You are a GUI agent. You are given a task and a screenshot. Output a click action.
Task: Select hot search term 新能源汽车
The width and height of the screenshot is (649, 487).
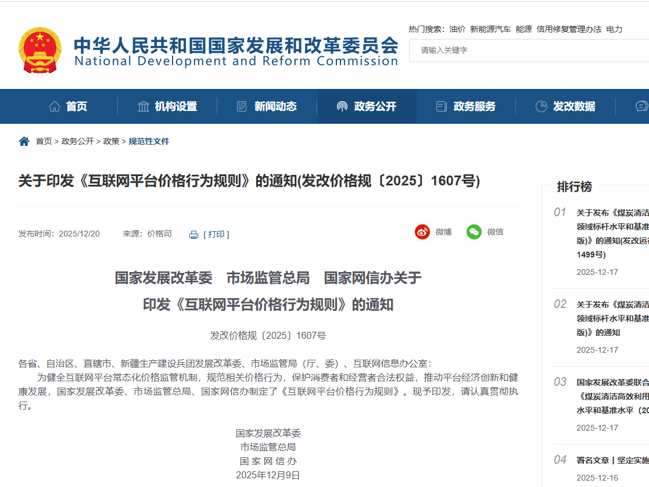[490, 29]
